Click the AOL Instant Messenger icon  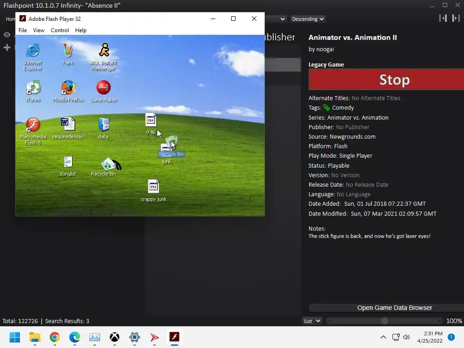point(104,50)
